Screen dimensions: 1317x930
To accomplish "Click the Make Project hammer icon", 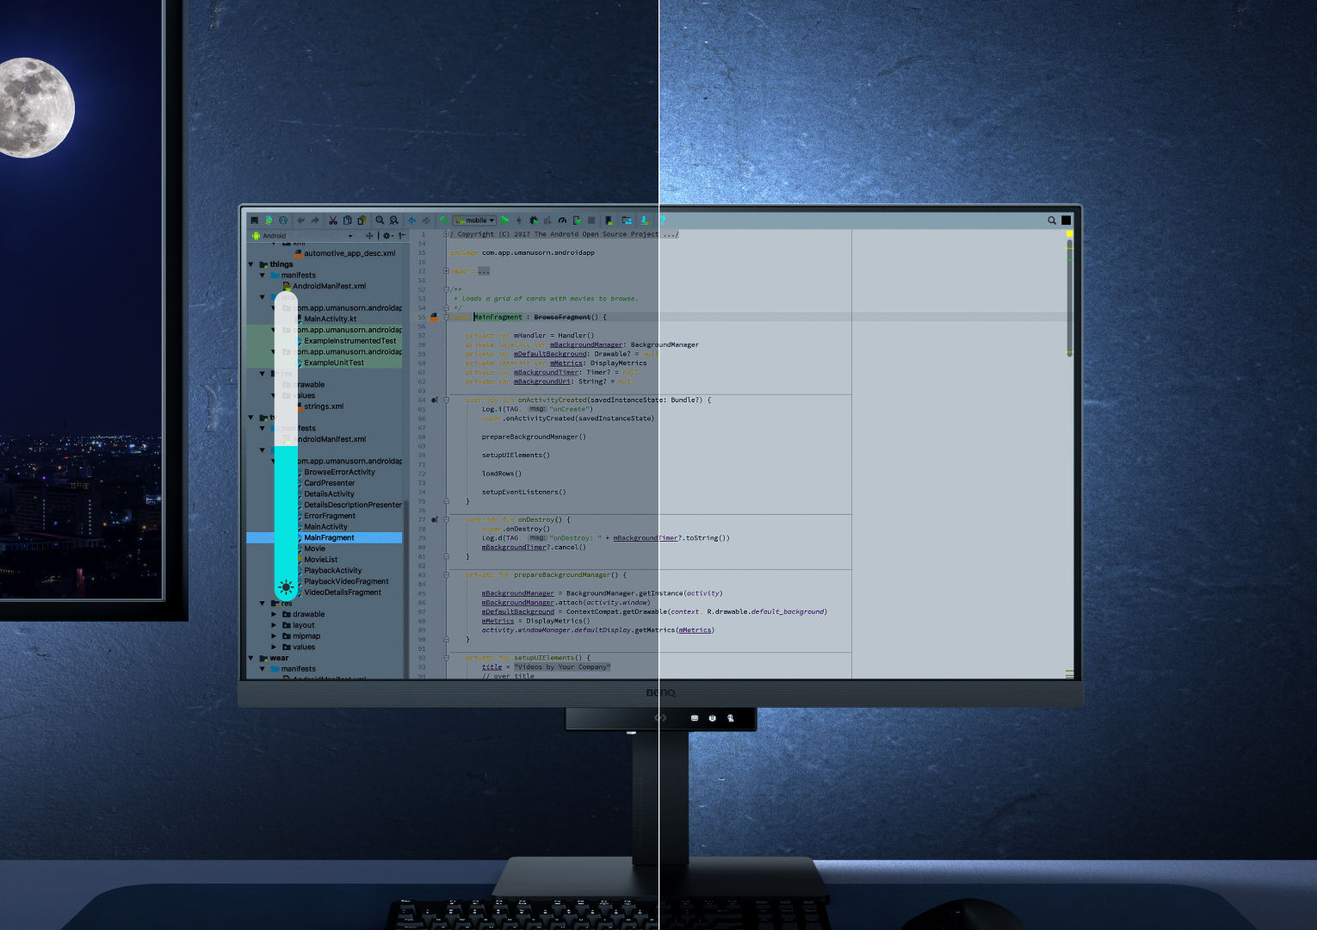I will (444, 220).
